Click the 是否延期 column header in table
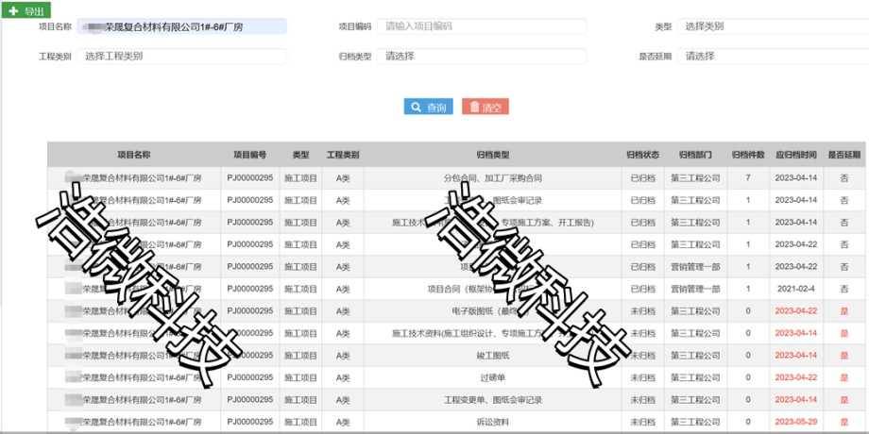Viewport: 869px width, 434px height. pos(844,155)
